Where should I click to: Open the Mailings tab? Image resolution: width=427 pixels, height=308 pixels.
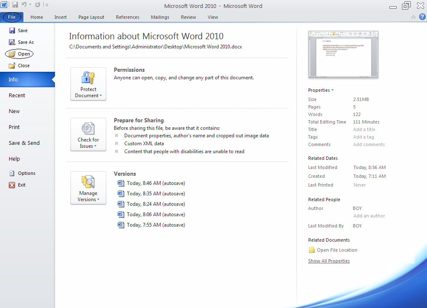[160, 17]
